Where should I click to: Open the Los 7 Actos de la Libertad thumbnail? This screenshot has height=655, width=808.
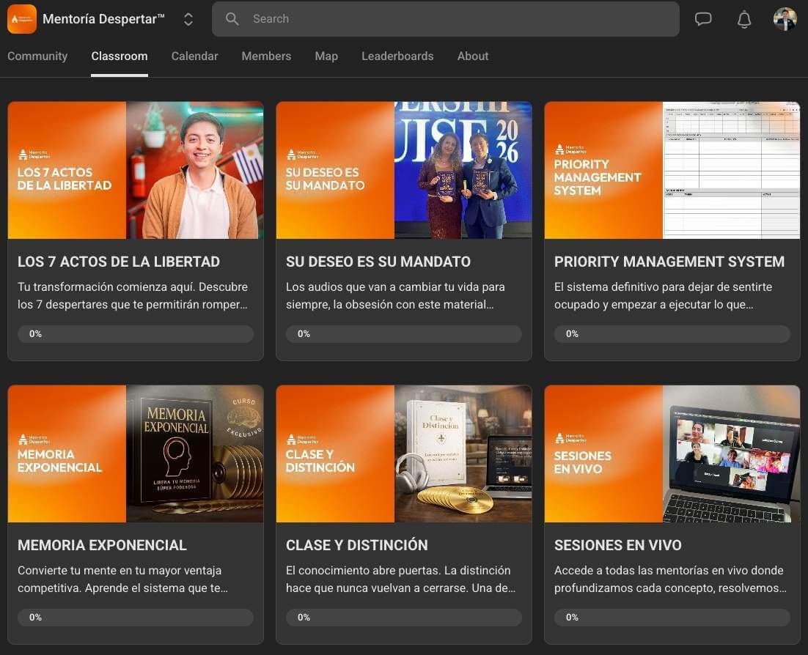point(136,170)
